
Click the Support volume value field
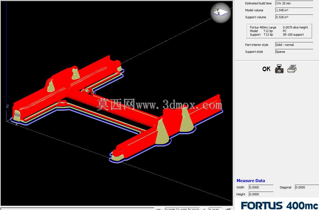(x=294, y=17)
